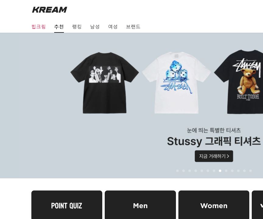Viewport: 263px width, 219px height.
Task: Click the white dice graphic t-shirt
Action: click(x=176, y=83)
